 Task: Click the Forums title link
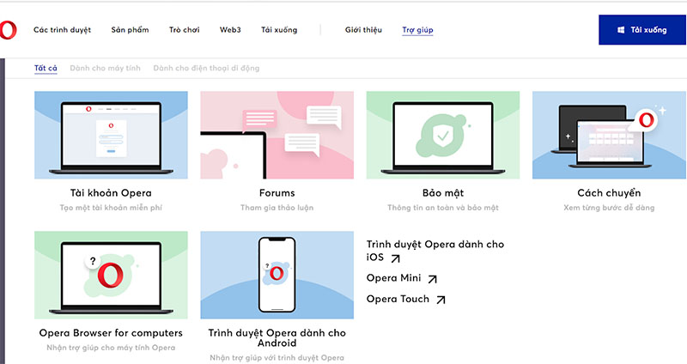click(x=277, y=193)
